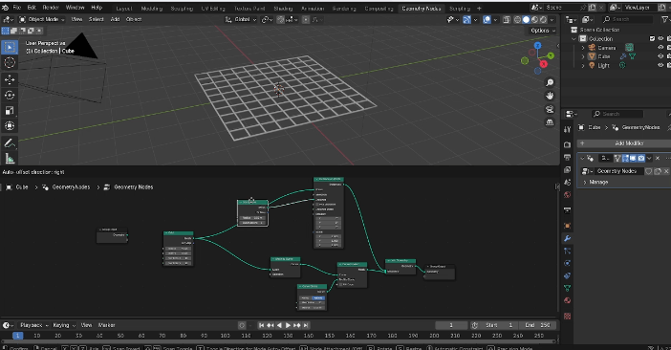Collapse the Collection in outliner

574,38
